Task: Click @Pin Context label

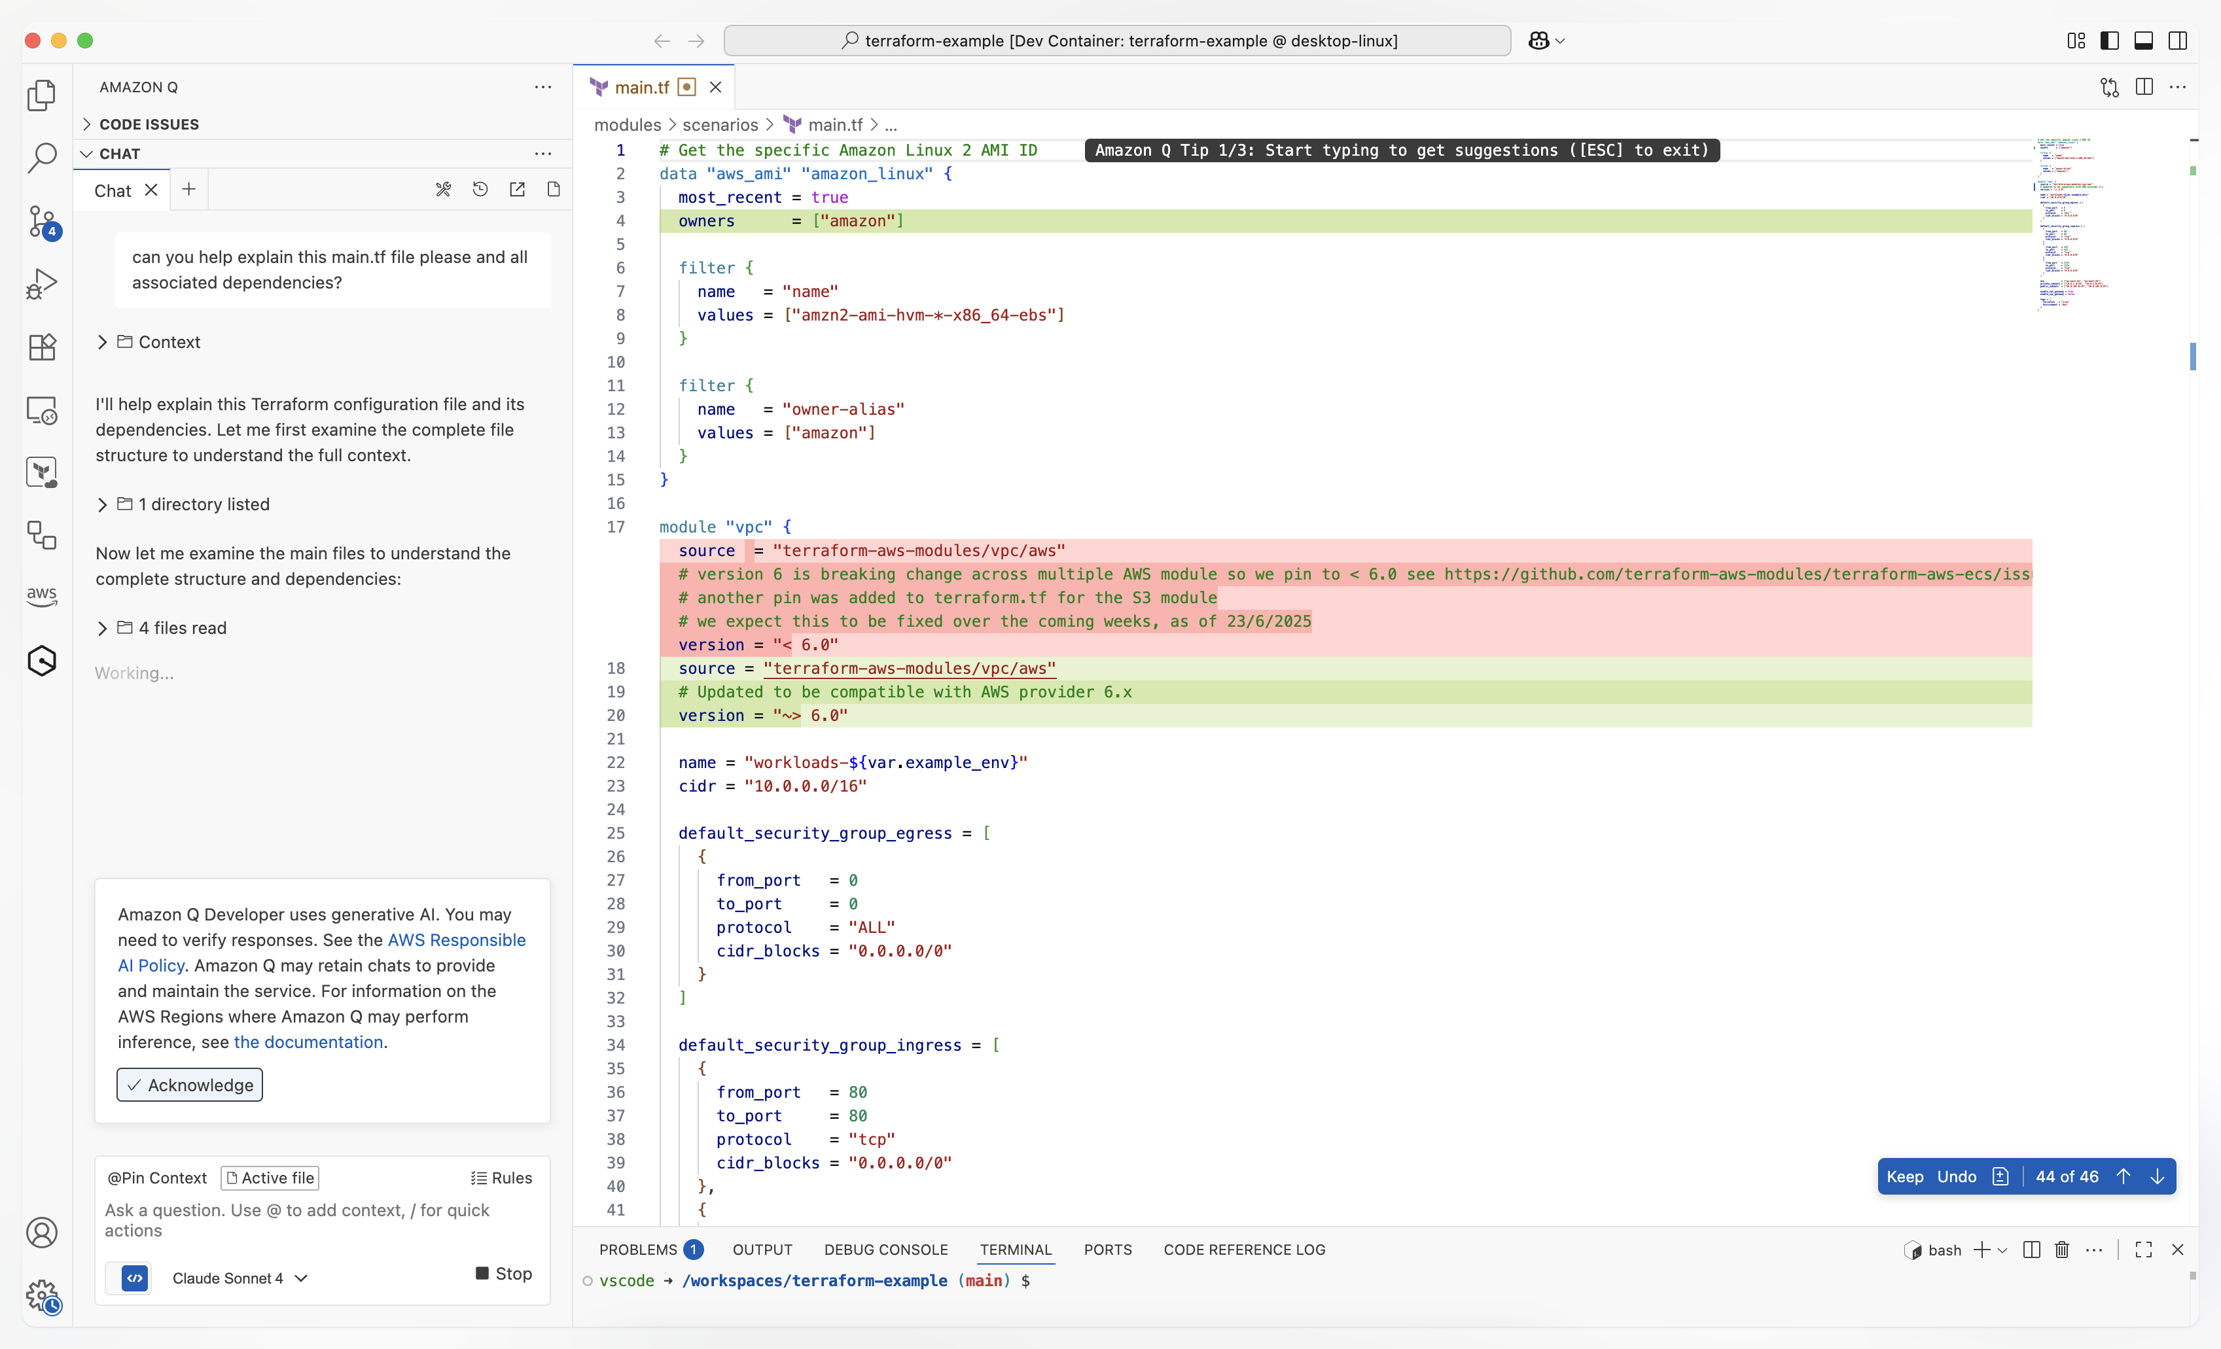Action: point(157,1178)
